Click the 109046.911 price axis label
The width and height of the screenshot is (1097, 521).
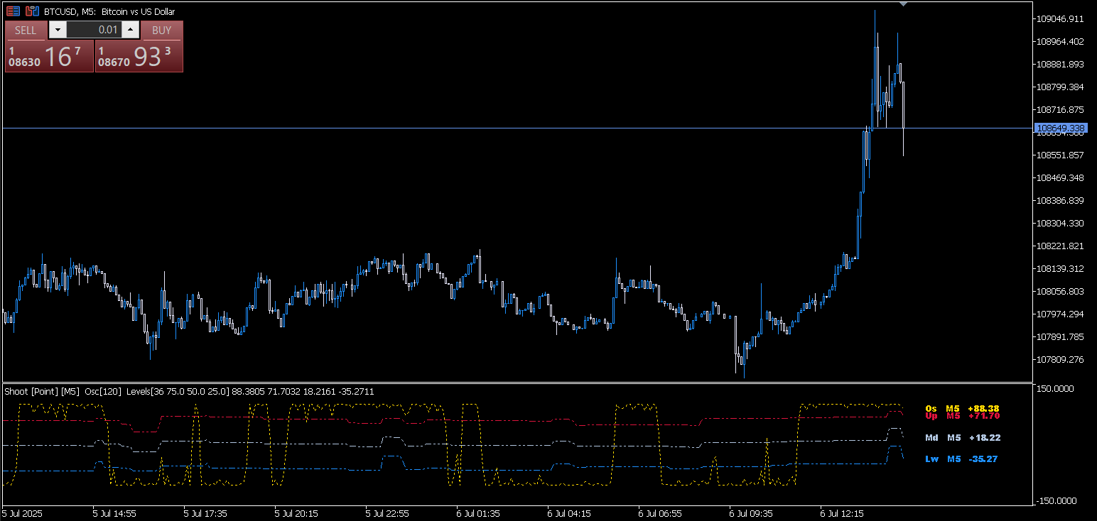click(x=1059, y=18)
